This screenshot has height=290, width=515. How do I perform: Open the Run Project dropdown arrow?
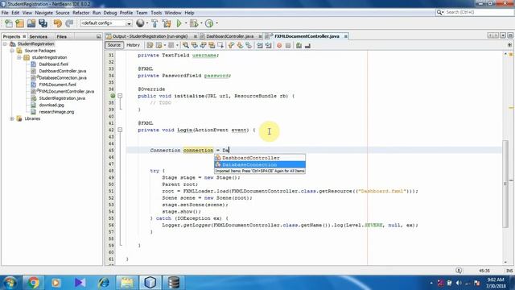click(186, 23)
